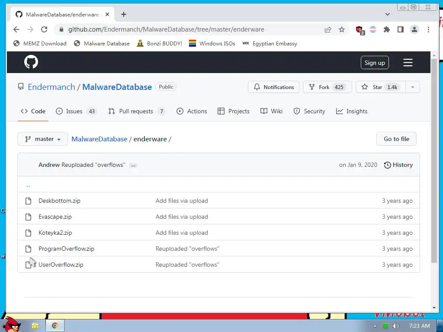Open Evascape.zip file
The height and width of the screenshot is (332, 443).
tap(55, 217)
